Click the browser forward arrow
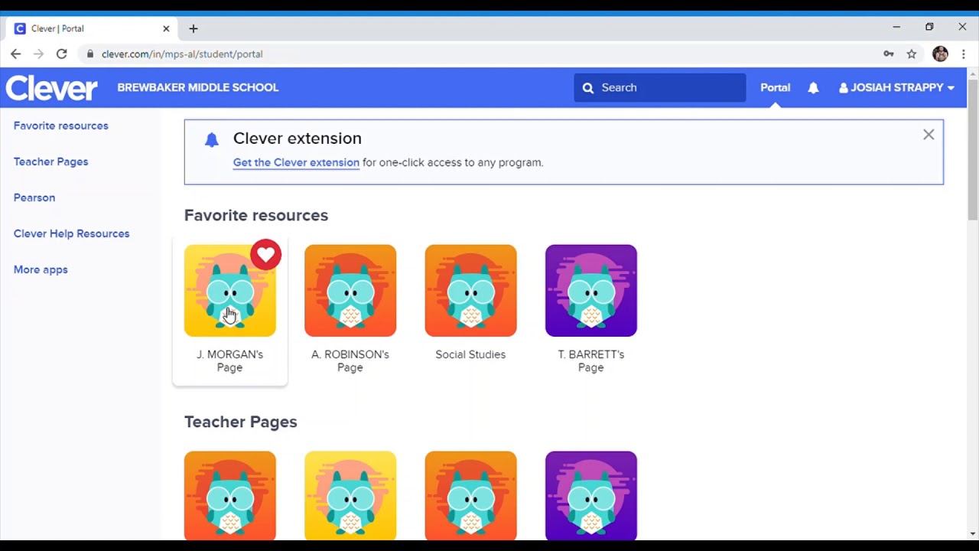The width and height of the screenshot is (979, 551). [38, 54]
